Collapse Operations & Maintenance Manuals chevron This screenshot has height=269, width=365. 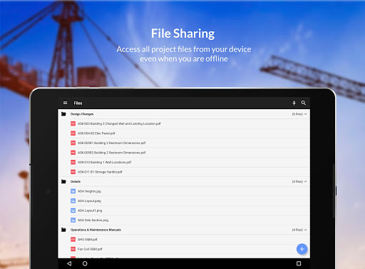pyautogui.click(x=305, y=230)
